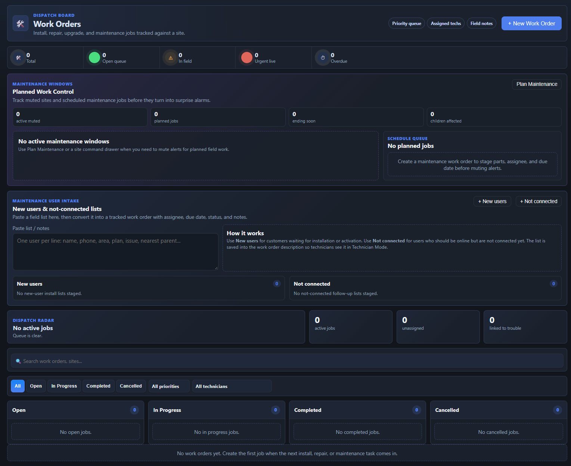This screenshot has width=571, height=466.
Task: Click the Work Orders wrench icon in header
Action: 21,23
